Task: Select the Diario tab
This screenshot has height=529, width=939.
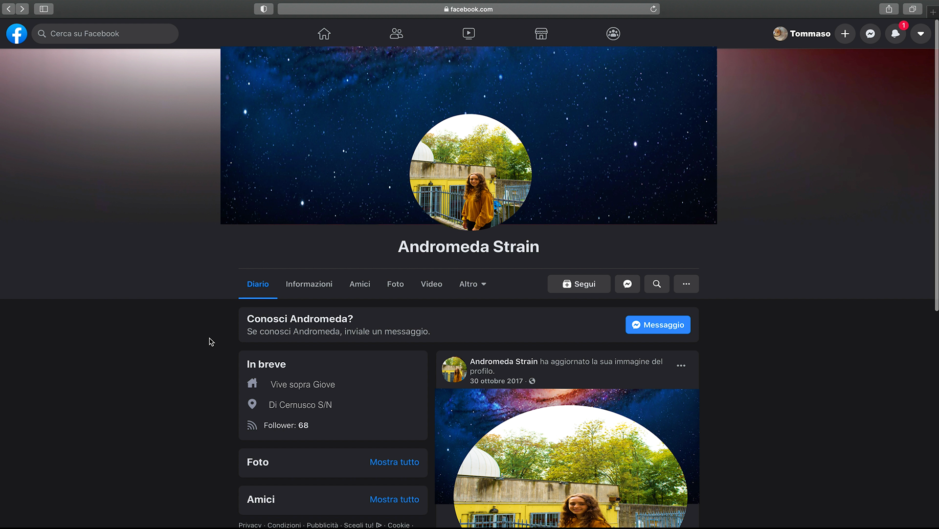Action: (x=258, y=284)
